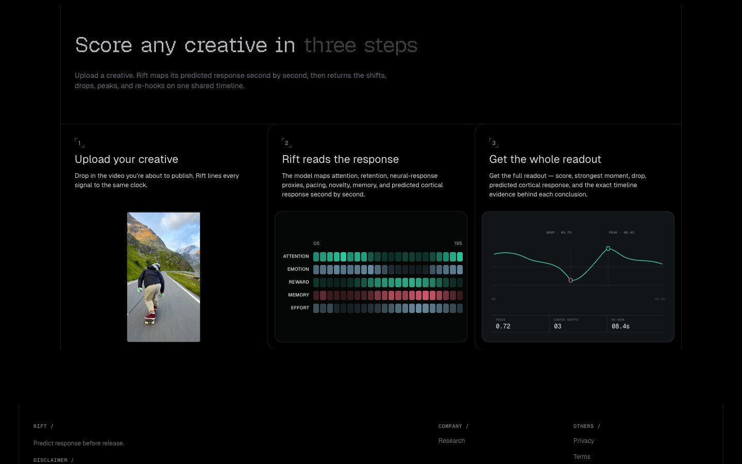Image resolution: width=742 pixels, height=464 pixels.
Task: Click the 'Get the whole readout' heading
Action: (x=545, y=159)
